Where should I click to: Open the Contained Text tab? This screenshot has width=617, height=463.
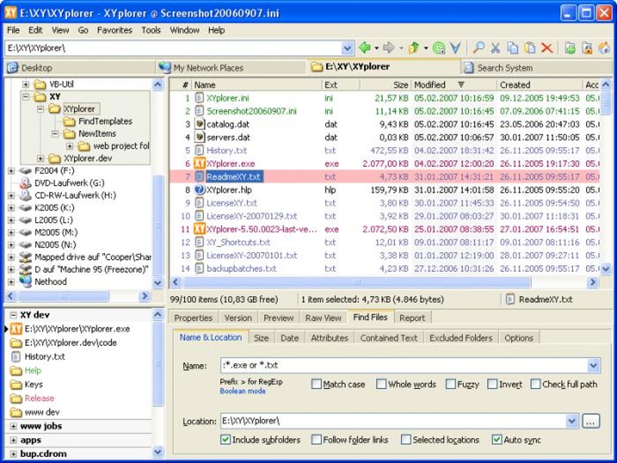pyautogui.click(x=389, y=338)
